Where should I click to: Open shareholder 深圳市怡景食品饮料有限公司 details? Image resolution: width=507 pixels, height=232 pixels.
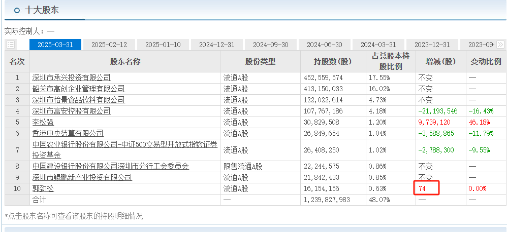pyautogui.click(x=79, y=100)
